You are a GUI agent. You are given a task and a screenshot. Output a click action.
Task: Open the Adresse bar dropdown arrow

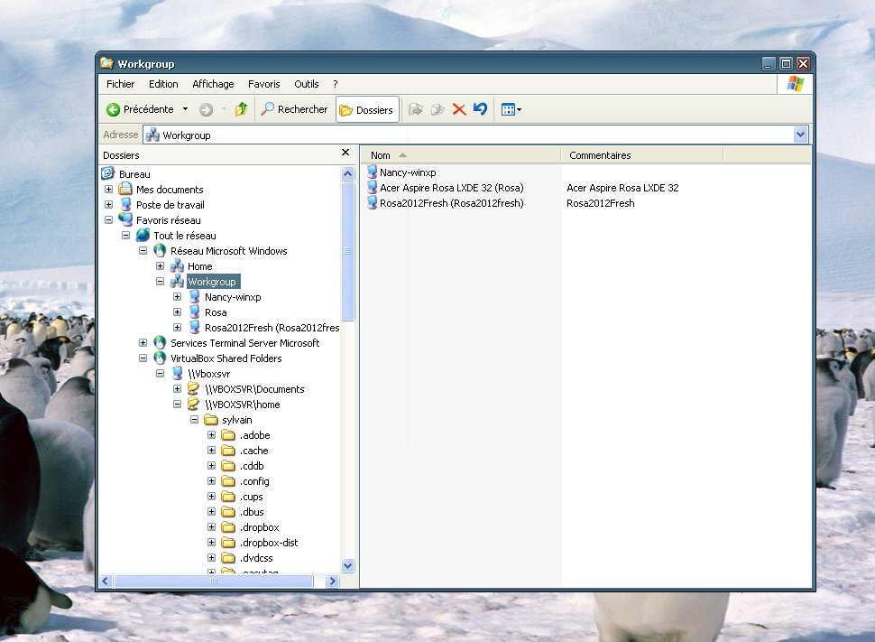click(800, 135)
